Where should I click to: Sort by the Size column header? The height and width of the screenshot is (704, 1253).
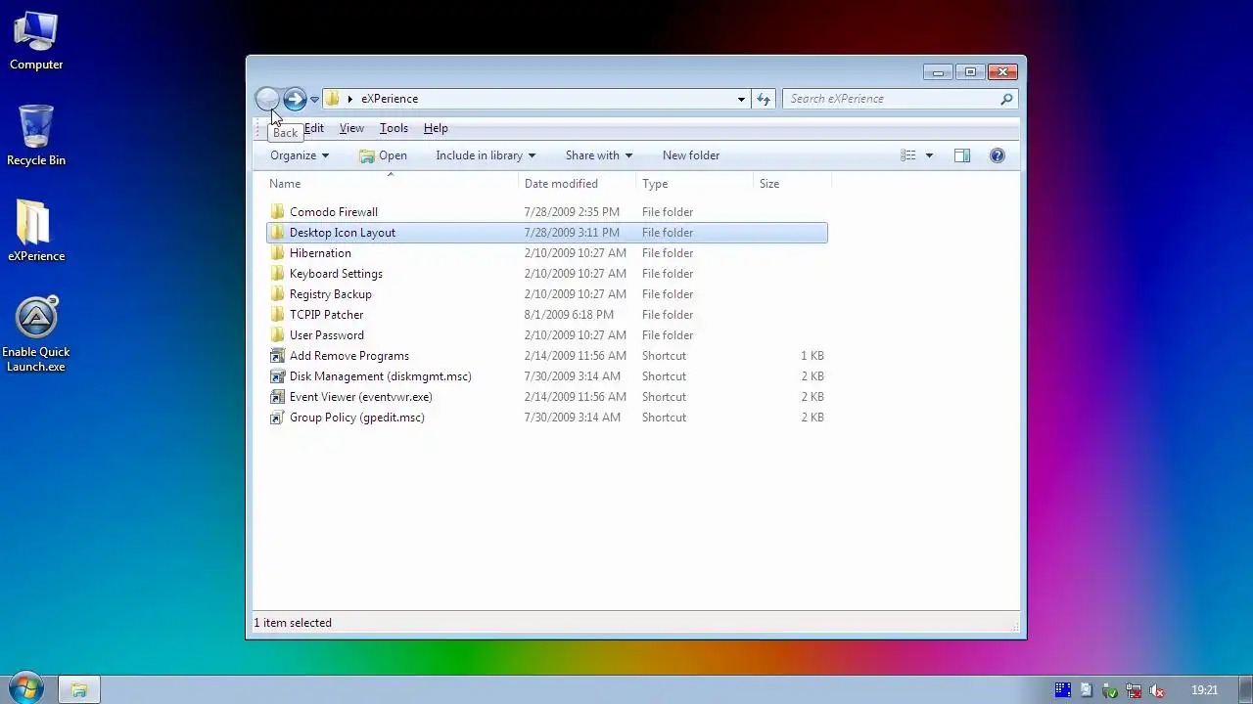pyautogui.click(x=792, y=184)
